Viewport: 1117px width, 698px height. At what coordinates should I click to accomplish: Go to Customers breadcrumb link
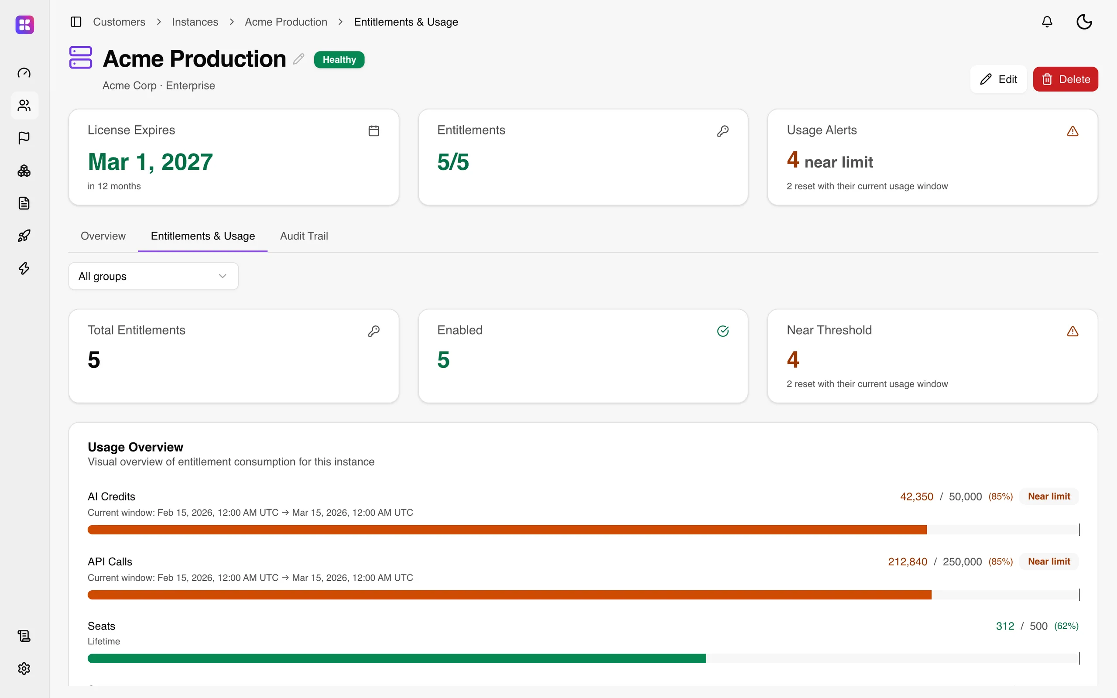coord(119,22)
